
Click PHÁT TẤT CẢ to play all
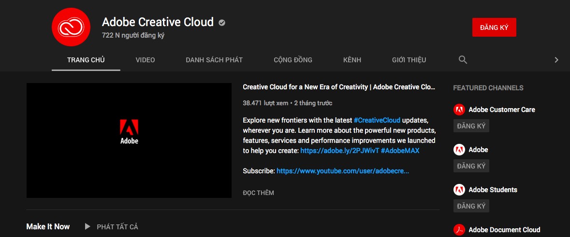117,227
